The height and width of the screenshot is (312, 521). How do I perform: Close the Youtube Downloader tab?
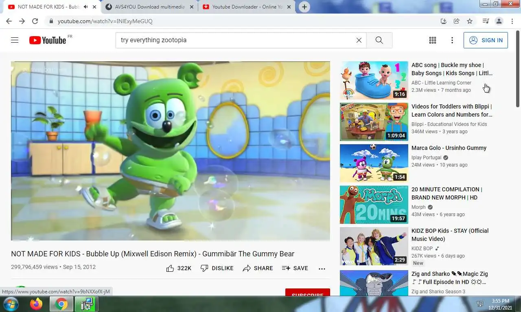[x=289, y=7]
